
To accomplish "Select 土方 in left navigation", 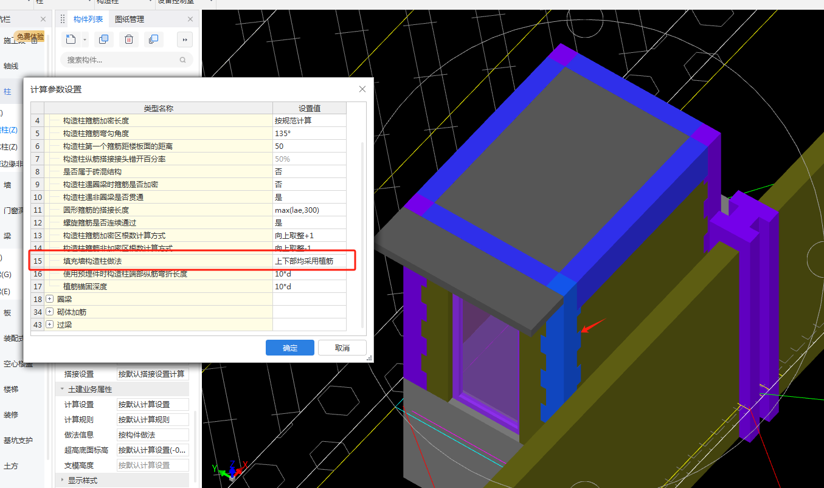I will [x=11, y=466].
